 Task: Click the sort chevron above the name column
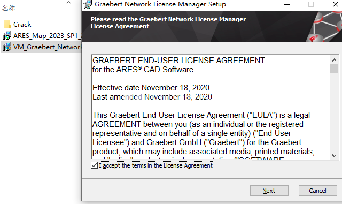click(x=69, y=3)
